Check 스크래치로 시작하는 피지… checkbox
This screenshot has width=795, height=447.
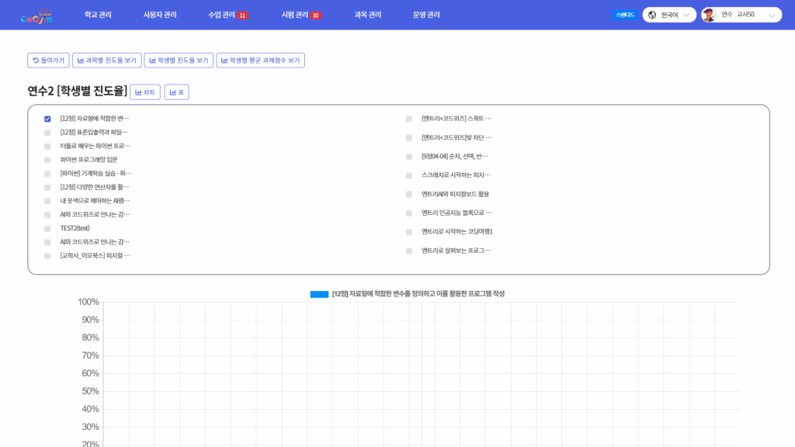408,175
